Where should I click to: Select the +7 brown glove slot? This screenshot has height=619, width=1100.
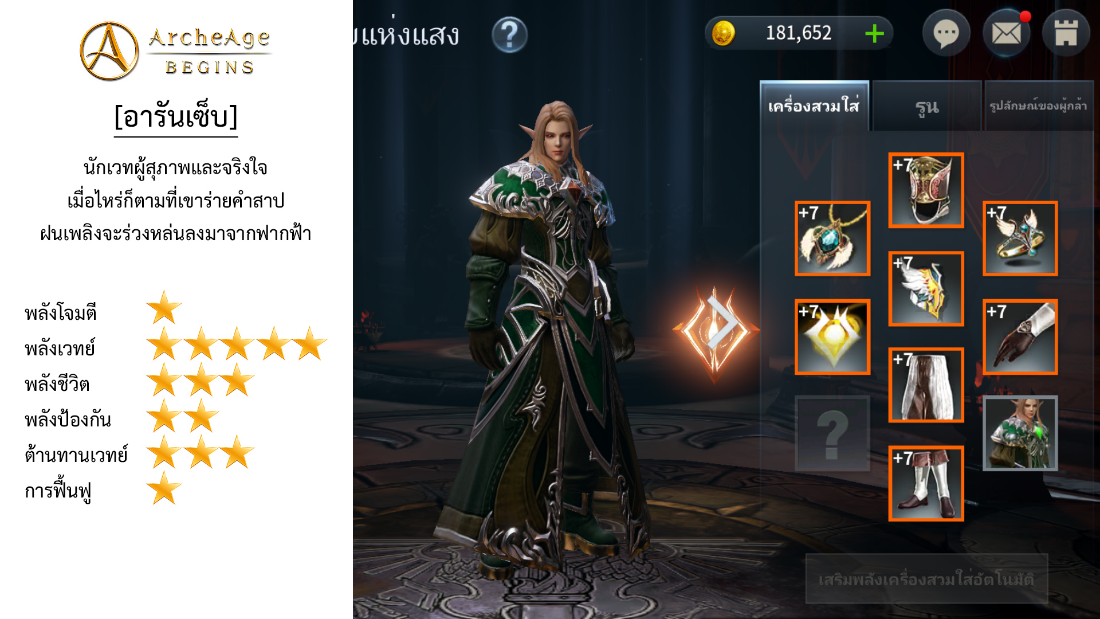[1020, 337]
